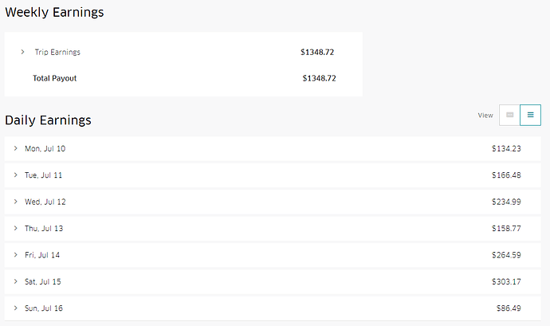The image size is (550, 326).
Task: Click the Daily Earnings heading
Action: click(x=48, y=120)
